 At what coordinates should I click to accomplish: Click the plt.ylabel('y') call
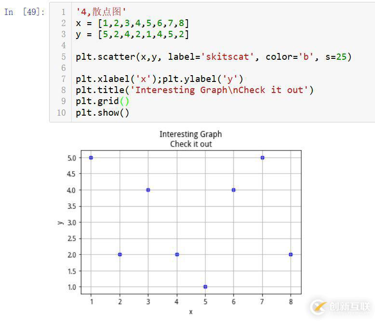coord(203,79)
